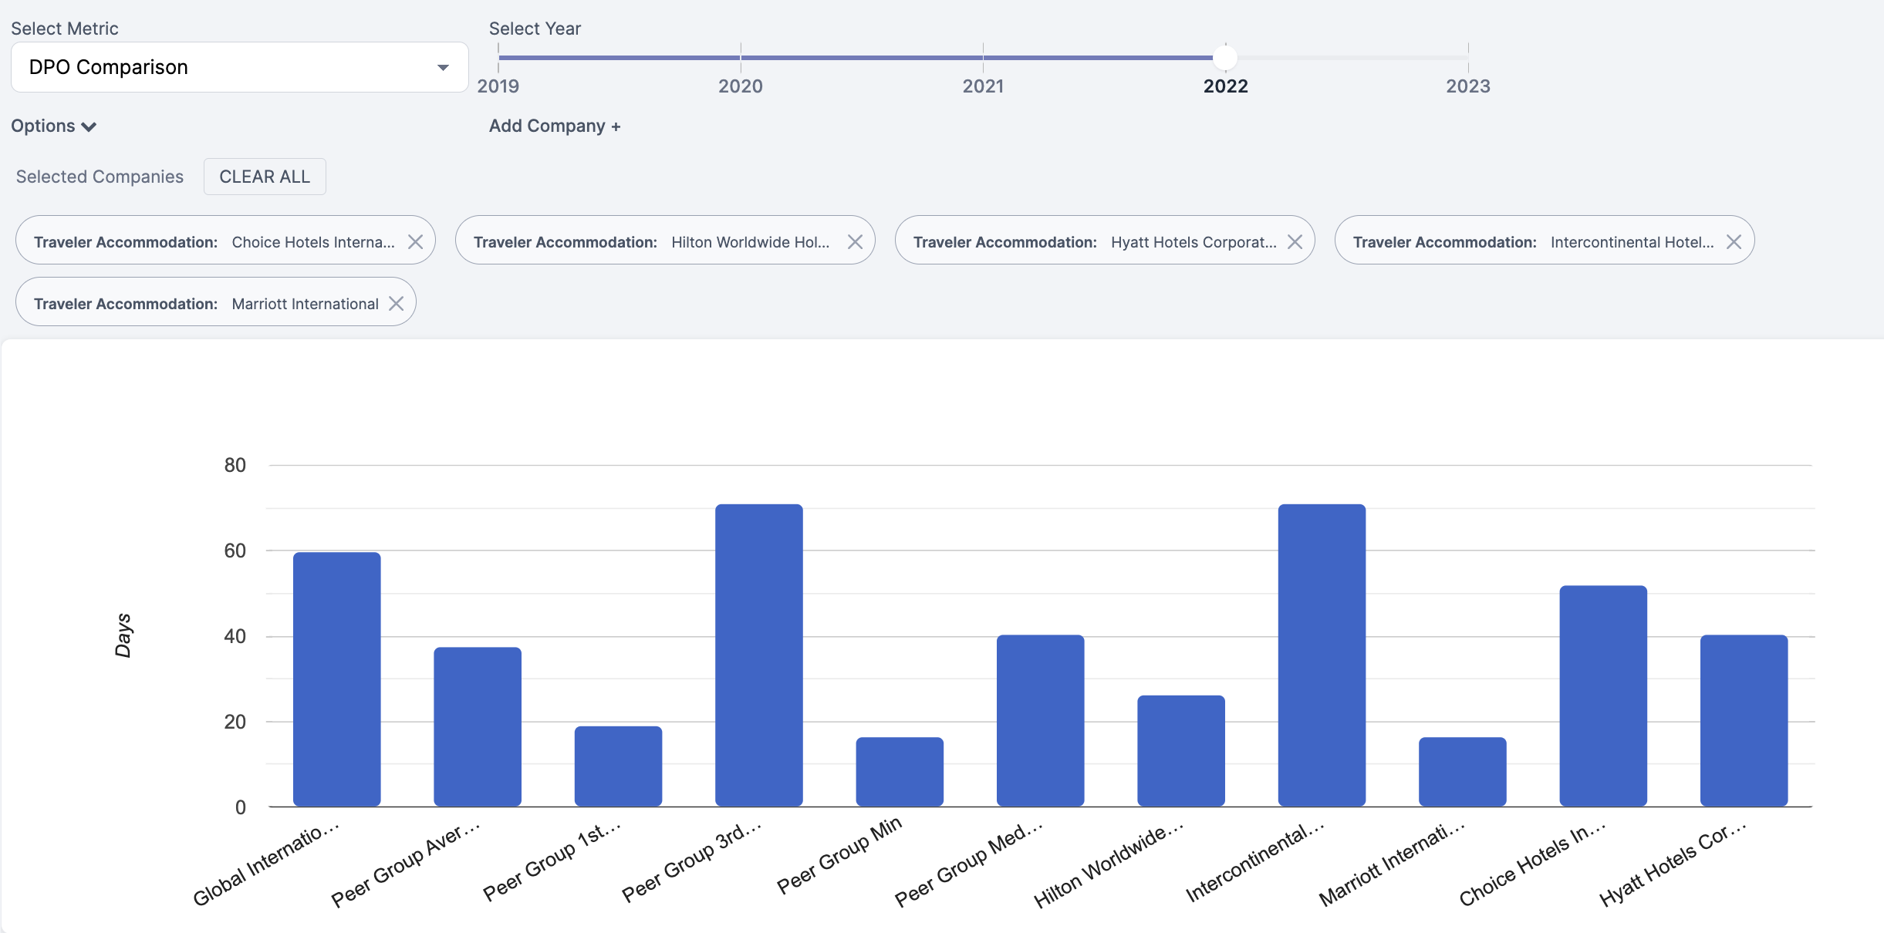
Task: Remove Choice Hotels company chip
Action: (415, 242)
